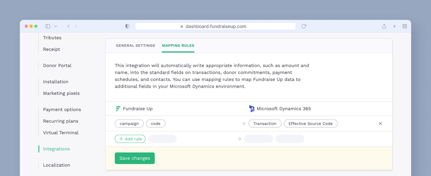Click the Add rule button
The width and height of the screenshot is (431, 176).
click(130, 139)
